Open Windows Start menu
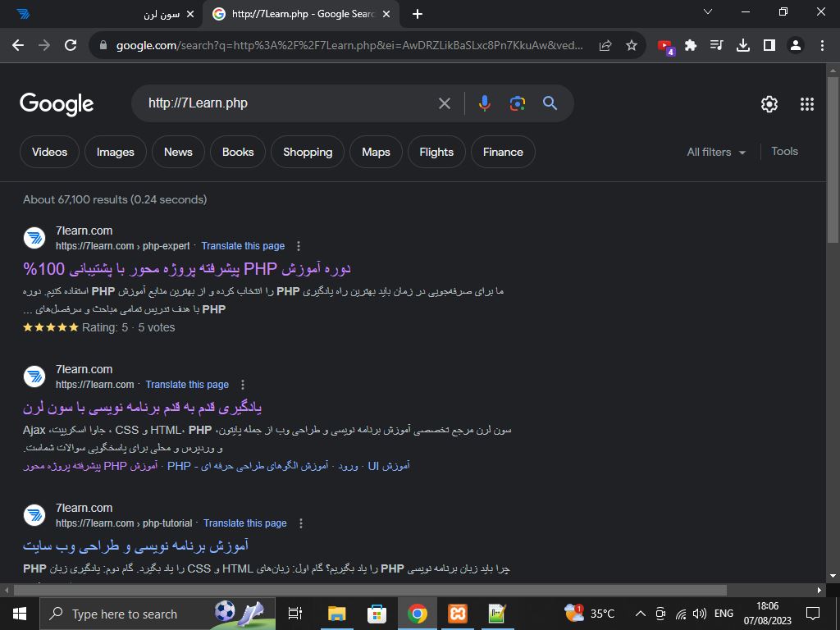 (x=20, y=614)
